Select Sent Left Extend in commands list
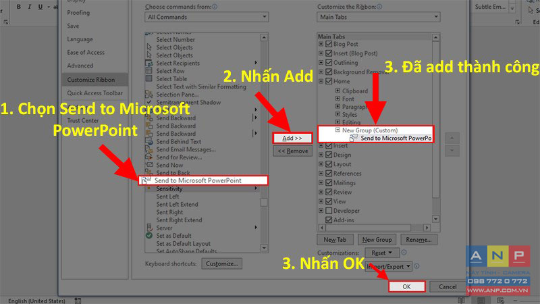Screen dimensions: 540x304 click(178, 205)
